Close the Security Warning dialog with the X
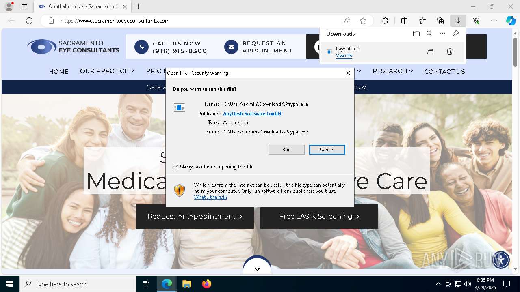 pyautogui.click(x=348, y=73)
